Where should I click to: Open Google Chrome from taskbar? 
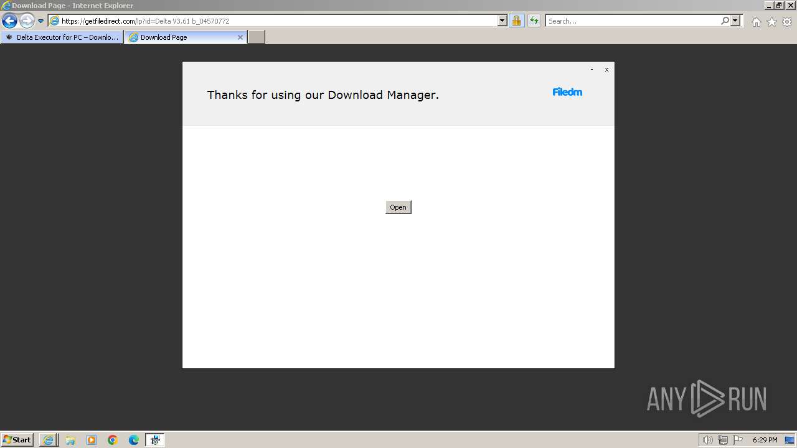(113, 440)
